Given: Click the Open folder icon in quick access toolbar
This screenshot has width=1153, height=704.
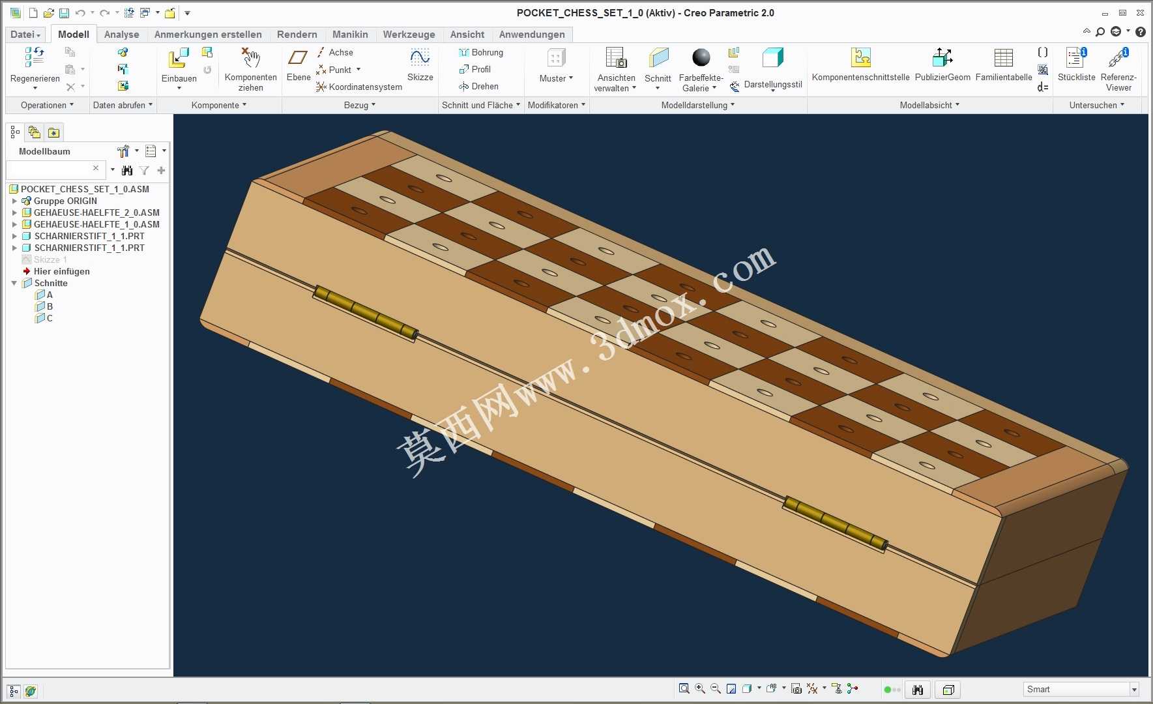Looking at the screenshot, I should tap(48, 12).
